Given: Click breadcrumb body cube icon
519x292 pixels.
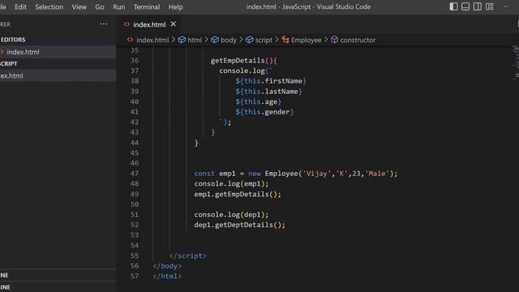Looking at the screenshot, I should pos(215,40).
